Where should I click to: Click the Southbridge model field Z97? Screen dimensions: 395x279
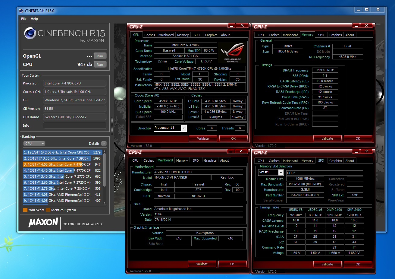(198, 190)
